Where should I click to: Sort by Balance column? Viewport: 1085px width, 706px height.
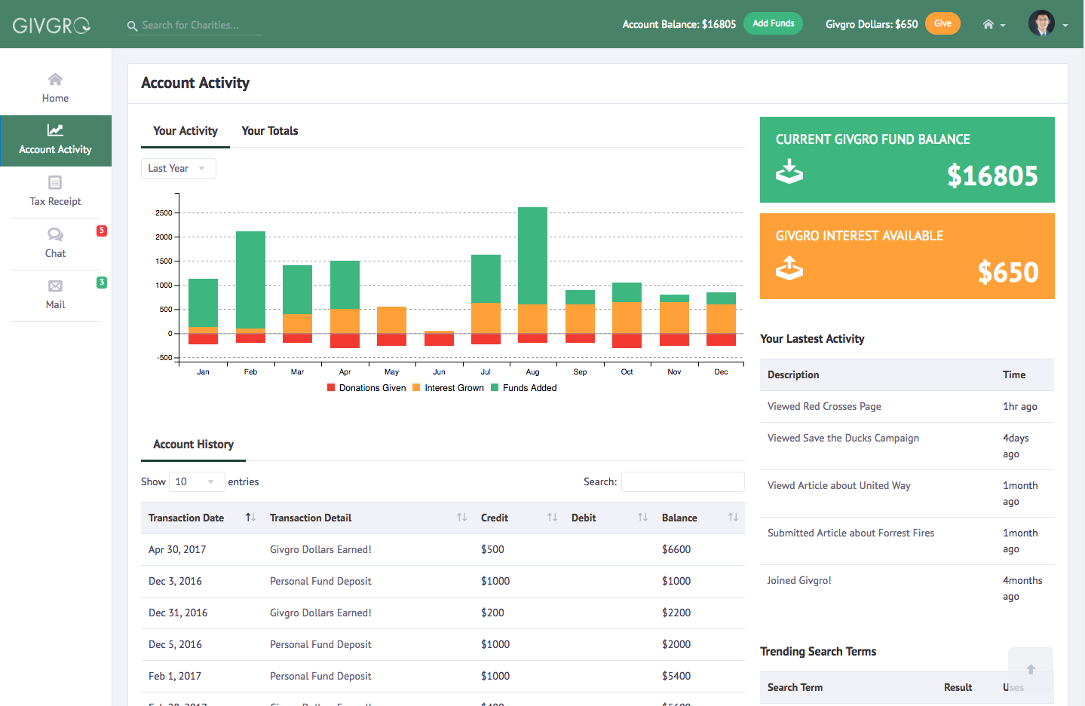pos(700,518)
